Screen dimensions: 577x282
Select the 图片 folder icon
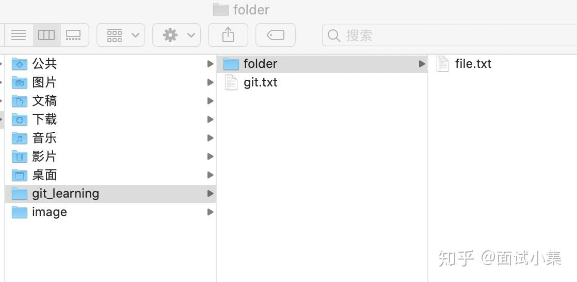[20, 82]
